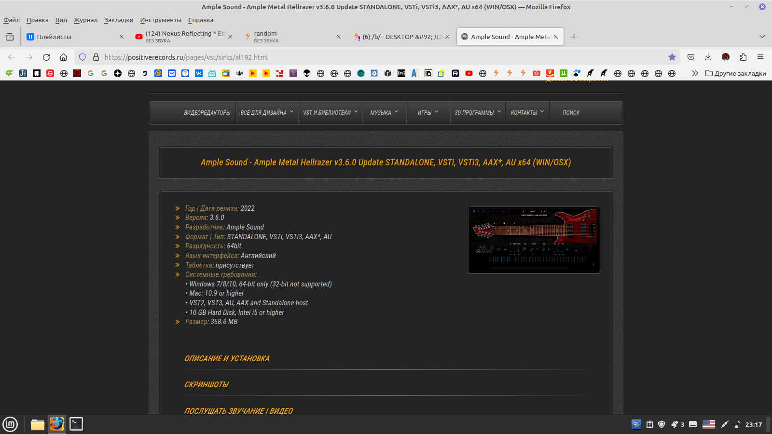Open a new browser tab
This screenshot has width=772, height=434.
pyautogui.click(x=574, y=37)
